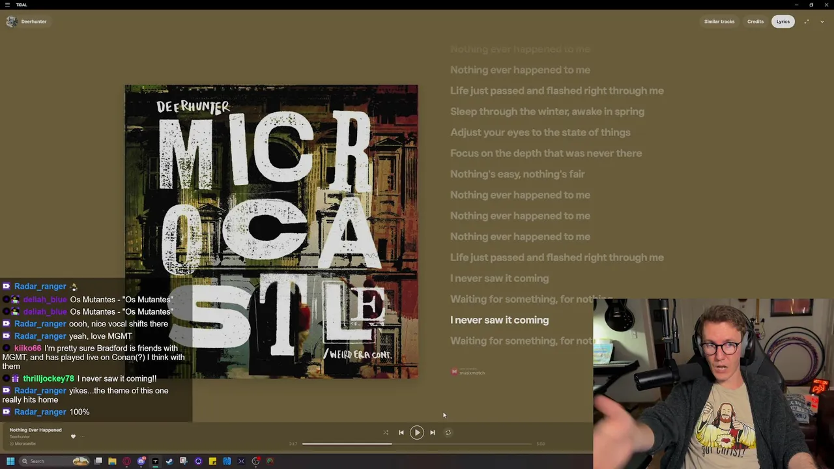Click the TIDAL taskbar icon
Image resolution: width=834 pixels, height=469 pixels.
(155, 461)
